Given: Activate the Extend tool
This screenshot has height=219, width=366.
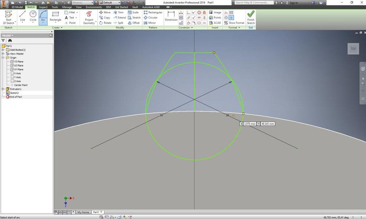Looking at the screenshot, I should (x=119, y=17).
